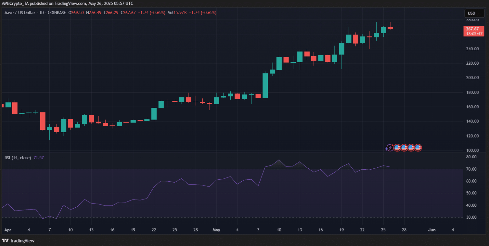Click the leftmost US flag event icon
Screen dimensions: 489x246
(x=397, y=147)
